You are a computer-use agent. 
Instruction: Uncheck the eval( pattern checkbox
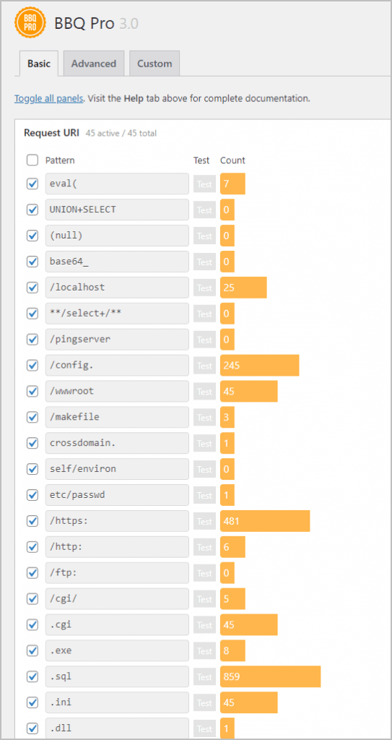point(32,184)
